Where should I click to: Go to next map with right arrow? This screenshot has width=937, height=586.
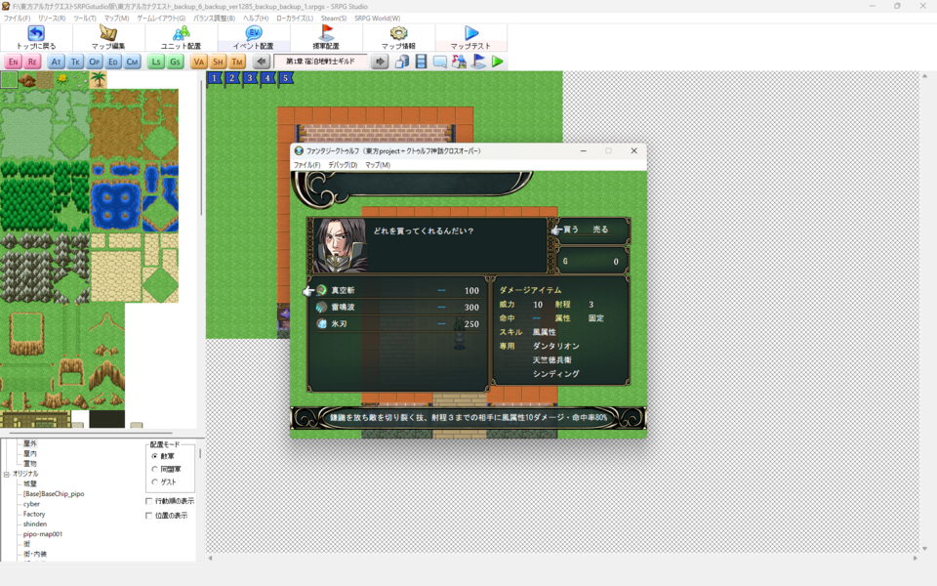coord(380,62)
